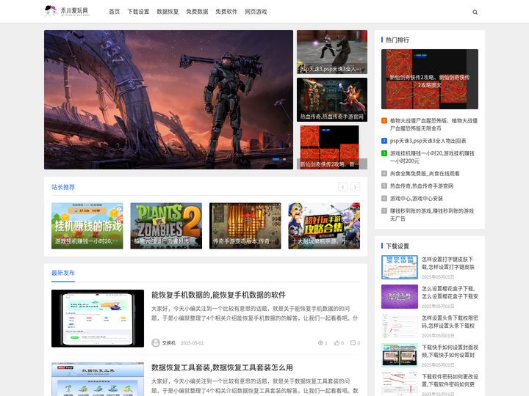Select the 最新发布 tab heading
This screenshot has height=396, width=529.
click(63, 273)
